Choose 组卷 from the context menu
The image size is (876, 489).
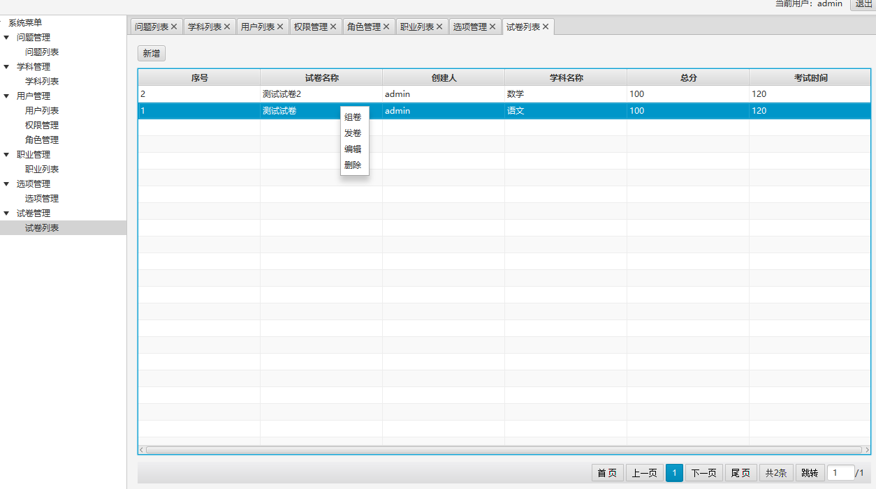353,117
